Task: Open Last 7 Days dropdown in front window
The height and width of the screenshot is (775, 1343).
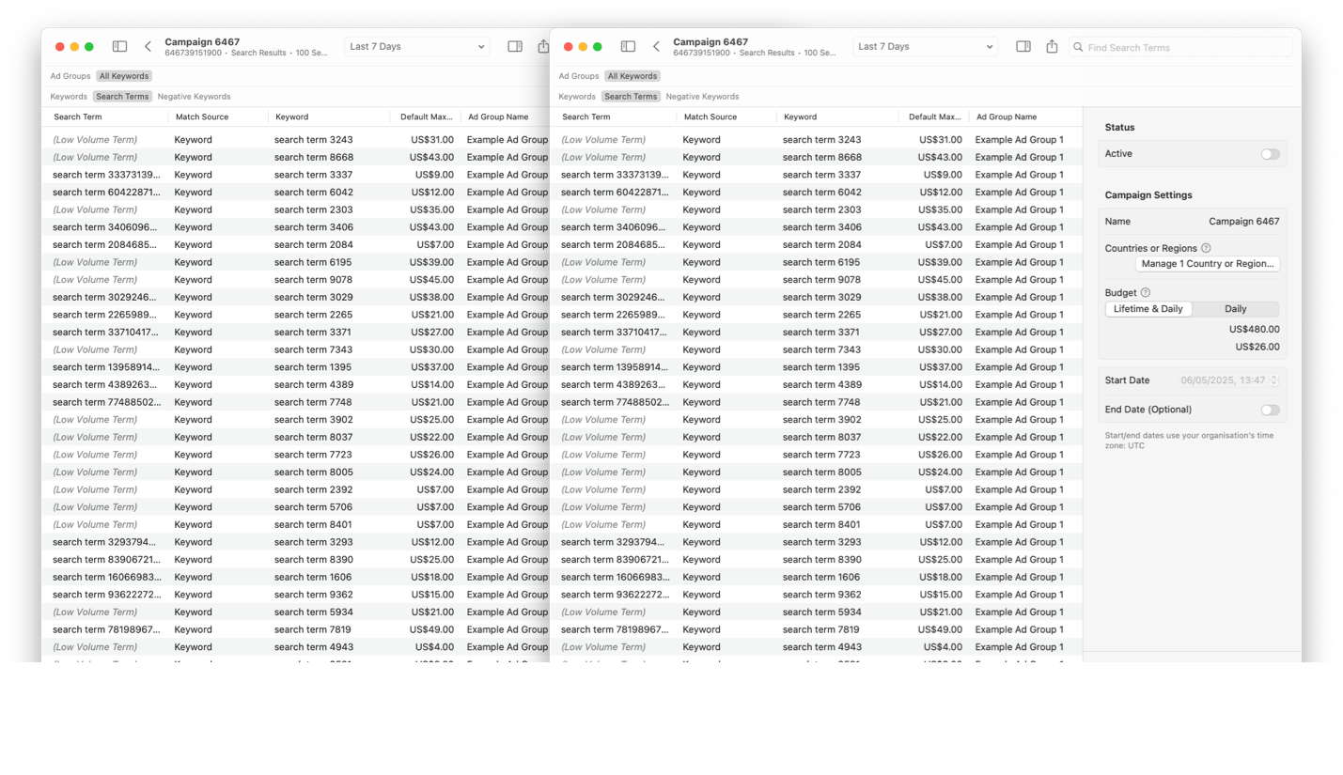Action: point(925,46)
